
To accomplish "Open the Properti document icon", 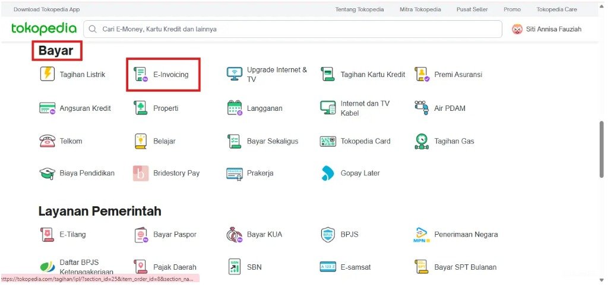I will (141, 108).
